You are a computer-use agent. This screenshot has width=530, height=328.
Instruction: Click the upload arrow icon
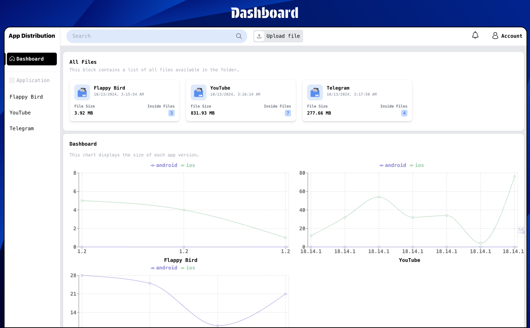[259, 36]
